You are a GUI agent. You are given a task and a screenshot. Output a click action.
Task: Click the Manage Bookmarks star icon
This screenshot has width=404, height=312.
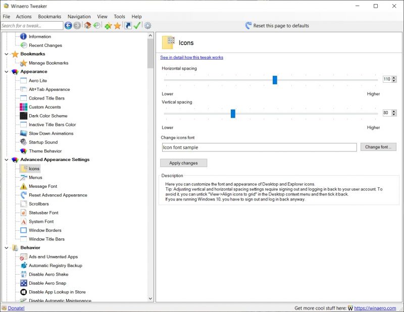[23, 63]
